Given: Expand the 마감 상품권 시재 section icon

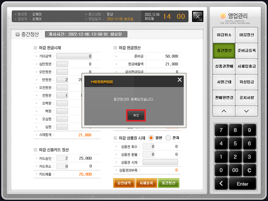Looking at the screenshot, I should [x=115, y=138].
